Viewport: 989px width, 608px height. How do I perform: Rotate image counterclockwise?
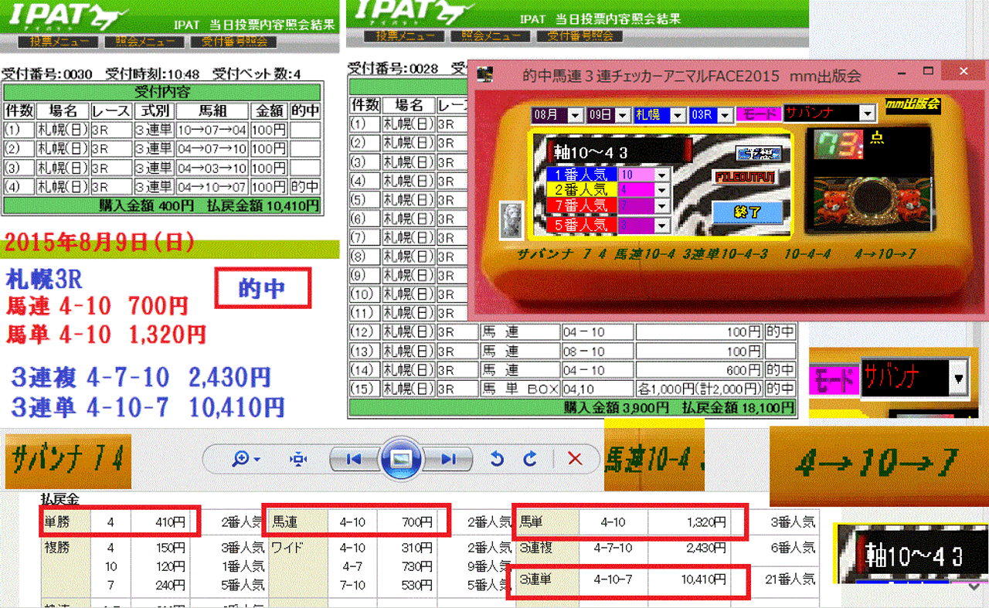(x=497, y=459)
